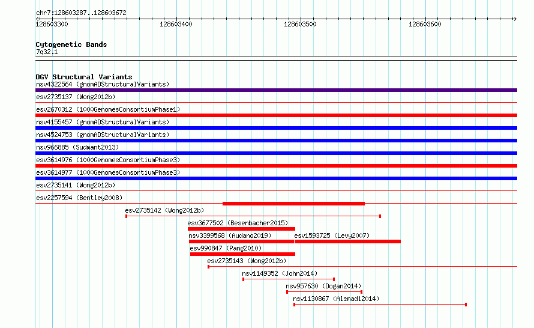Open variant esv3614976 label
534x328 pixels.
pos(108,160)
